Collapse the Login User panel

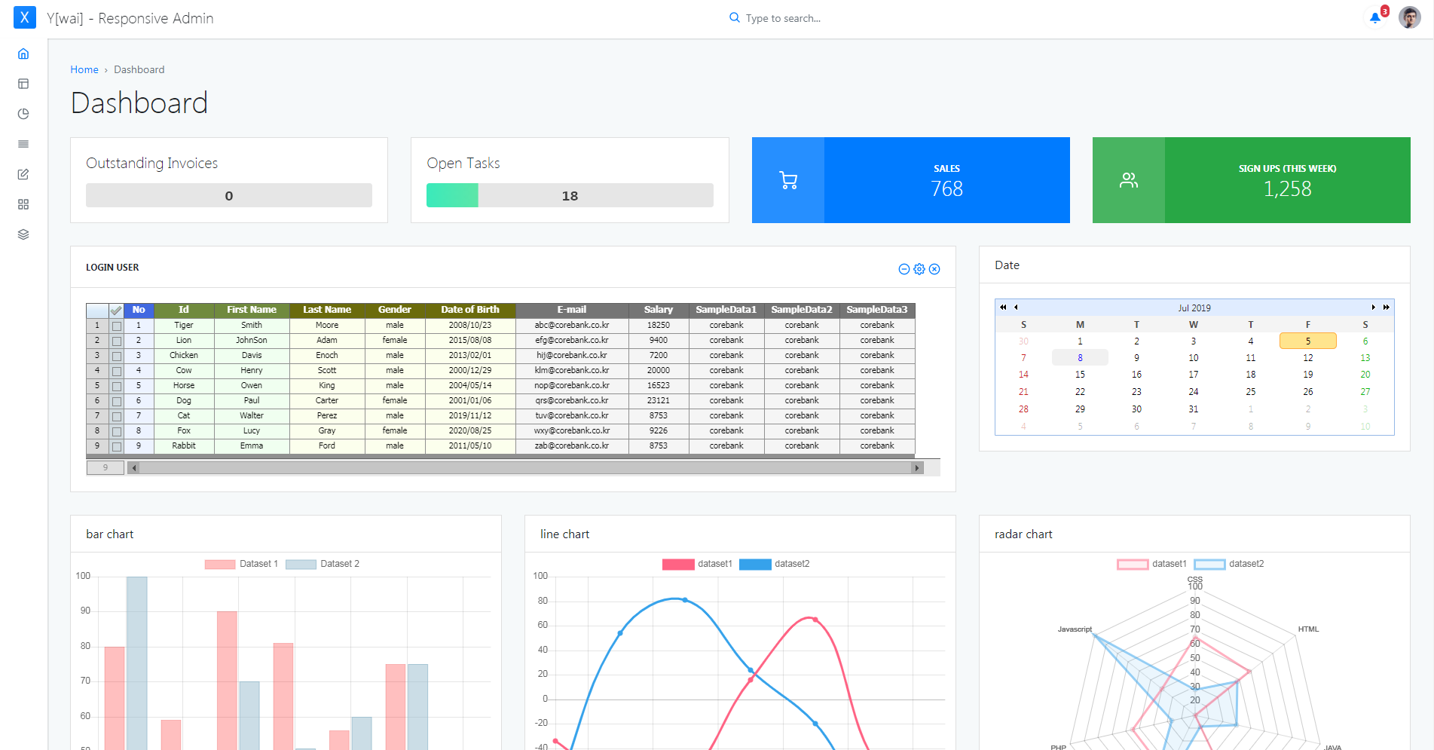click(904, 269)
